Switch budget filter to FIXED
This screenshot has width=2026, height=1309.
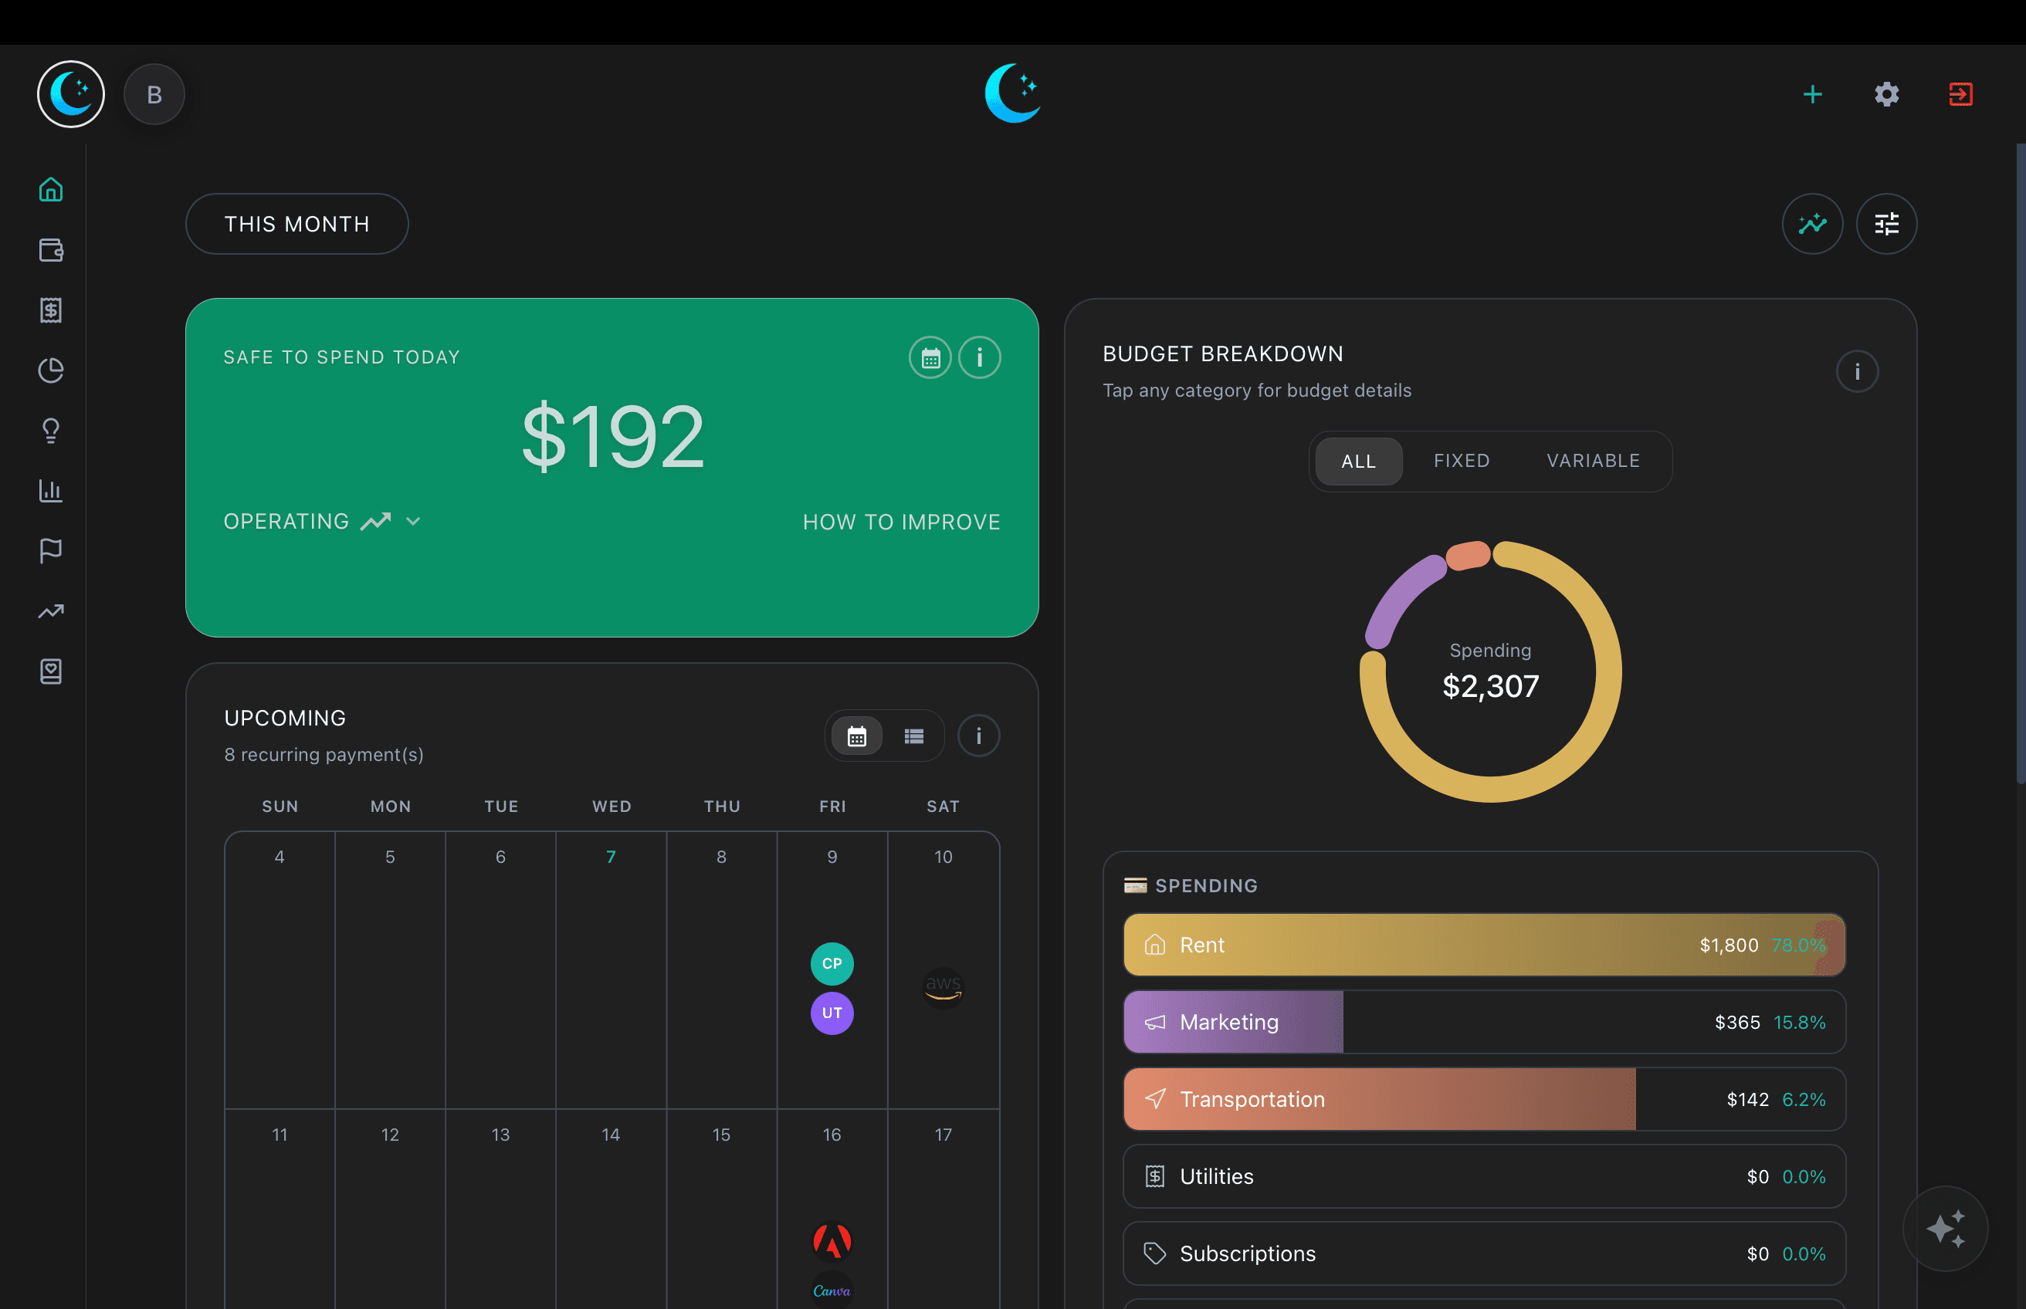(x=1461, y=461)
